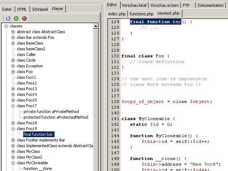Click line 138 with $copy_of_object in editor
Screen dimensions: 228x171
click(166, 102)
